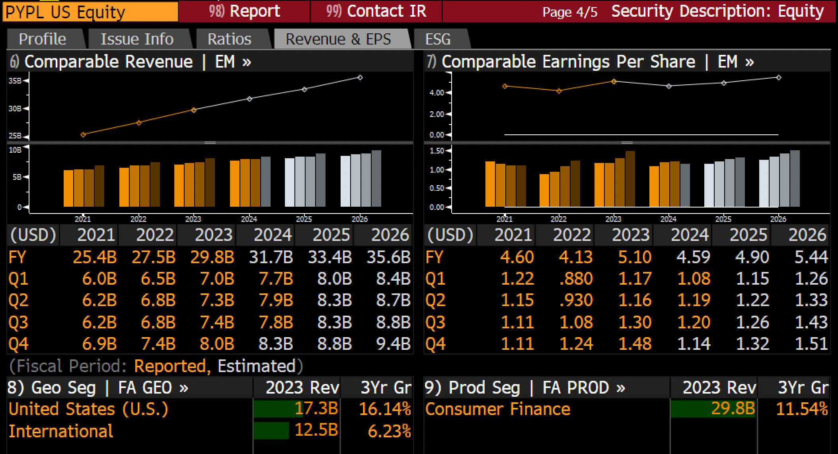Screen dimensions: 838x454
Task: Click United States 3Yr growth 16.14%
Action: 385,409
